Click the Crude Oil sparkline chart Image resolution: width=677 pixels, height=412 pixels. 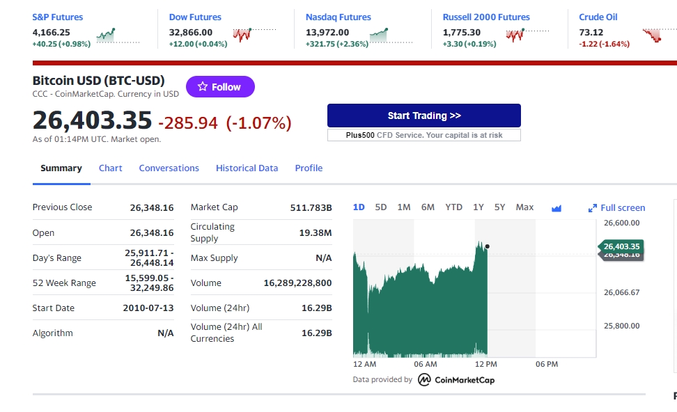[x=660, y=35]
